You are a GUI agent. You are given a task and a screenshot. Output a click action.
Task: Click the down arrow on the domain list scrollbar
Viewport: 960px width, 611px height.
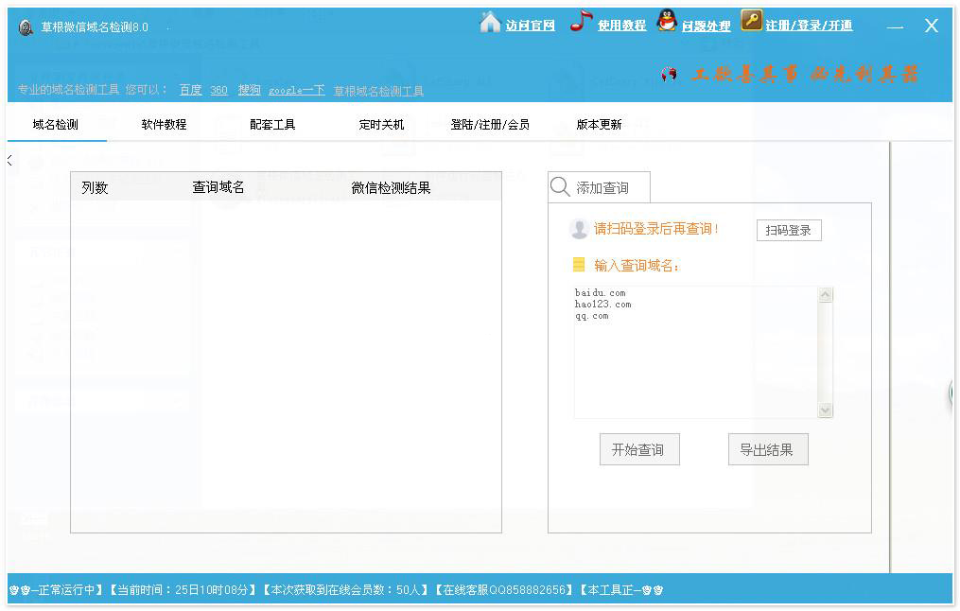click(825, 410)
